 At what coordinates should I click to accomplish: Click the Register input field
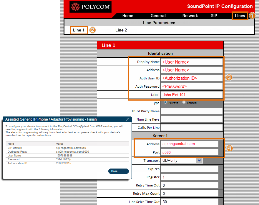tap(190, 177)
